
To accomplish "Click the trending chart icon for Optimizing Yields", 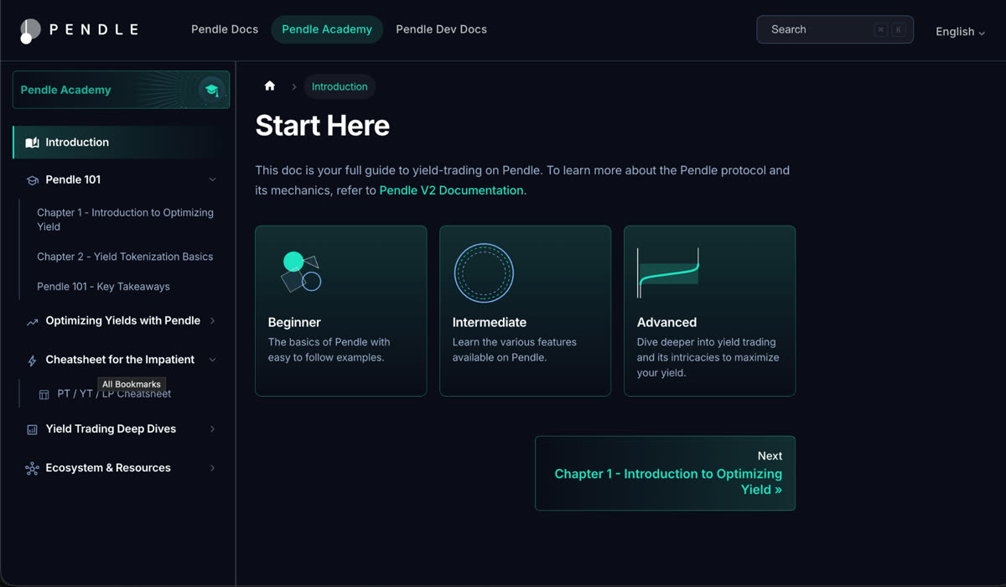I will 32,321.
